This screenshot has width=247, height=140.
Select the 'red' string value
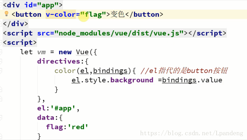click(x=78, y=127)
